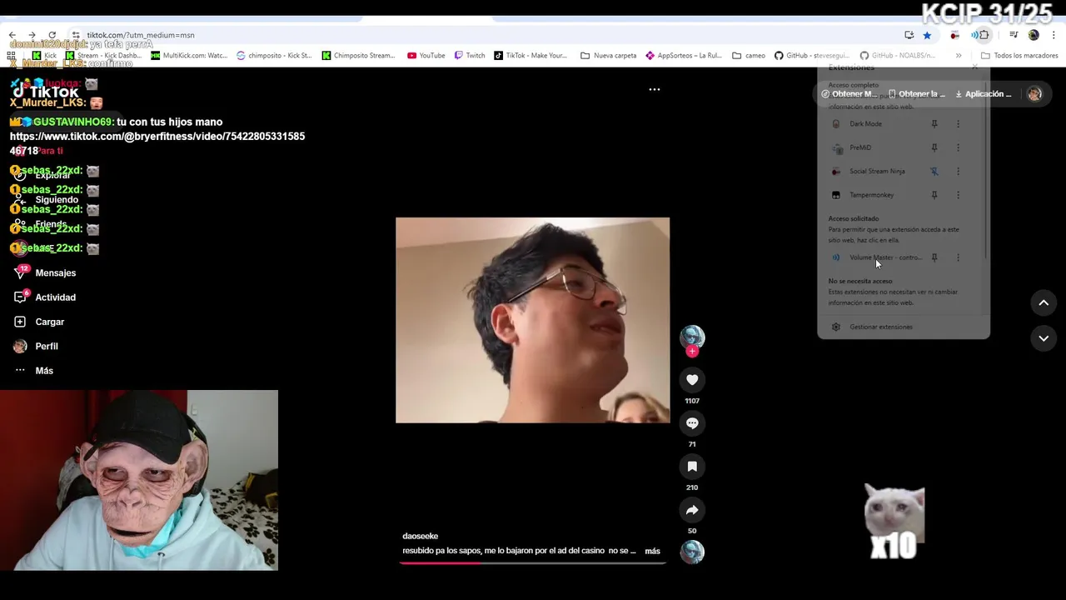Open Más in TikTok sidebar
The width and height of the screenshot is (1066, 600).
tap(34, 371)
